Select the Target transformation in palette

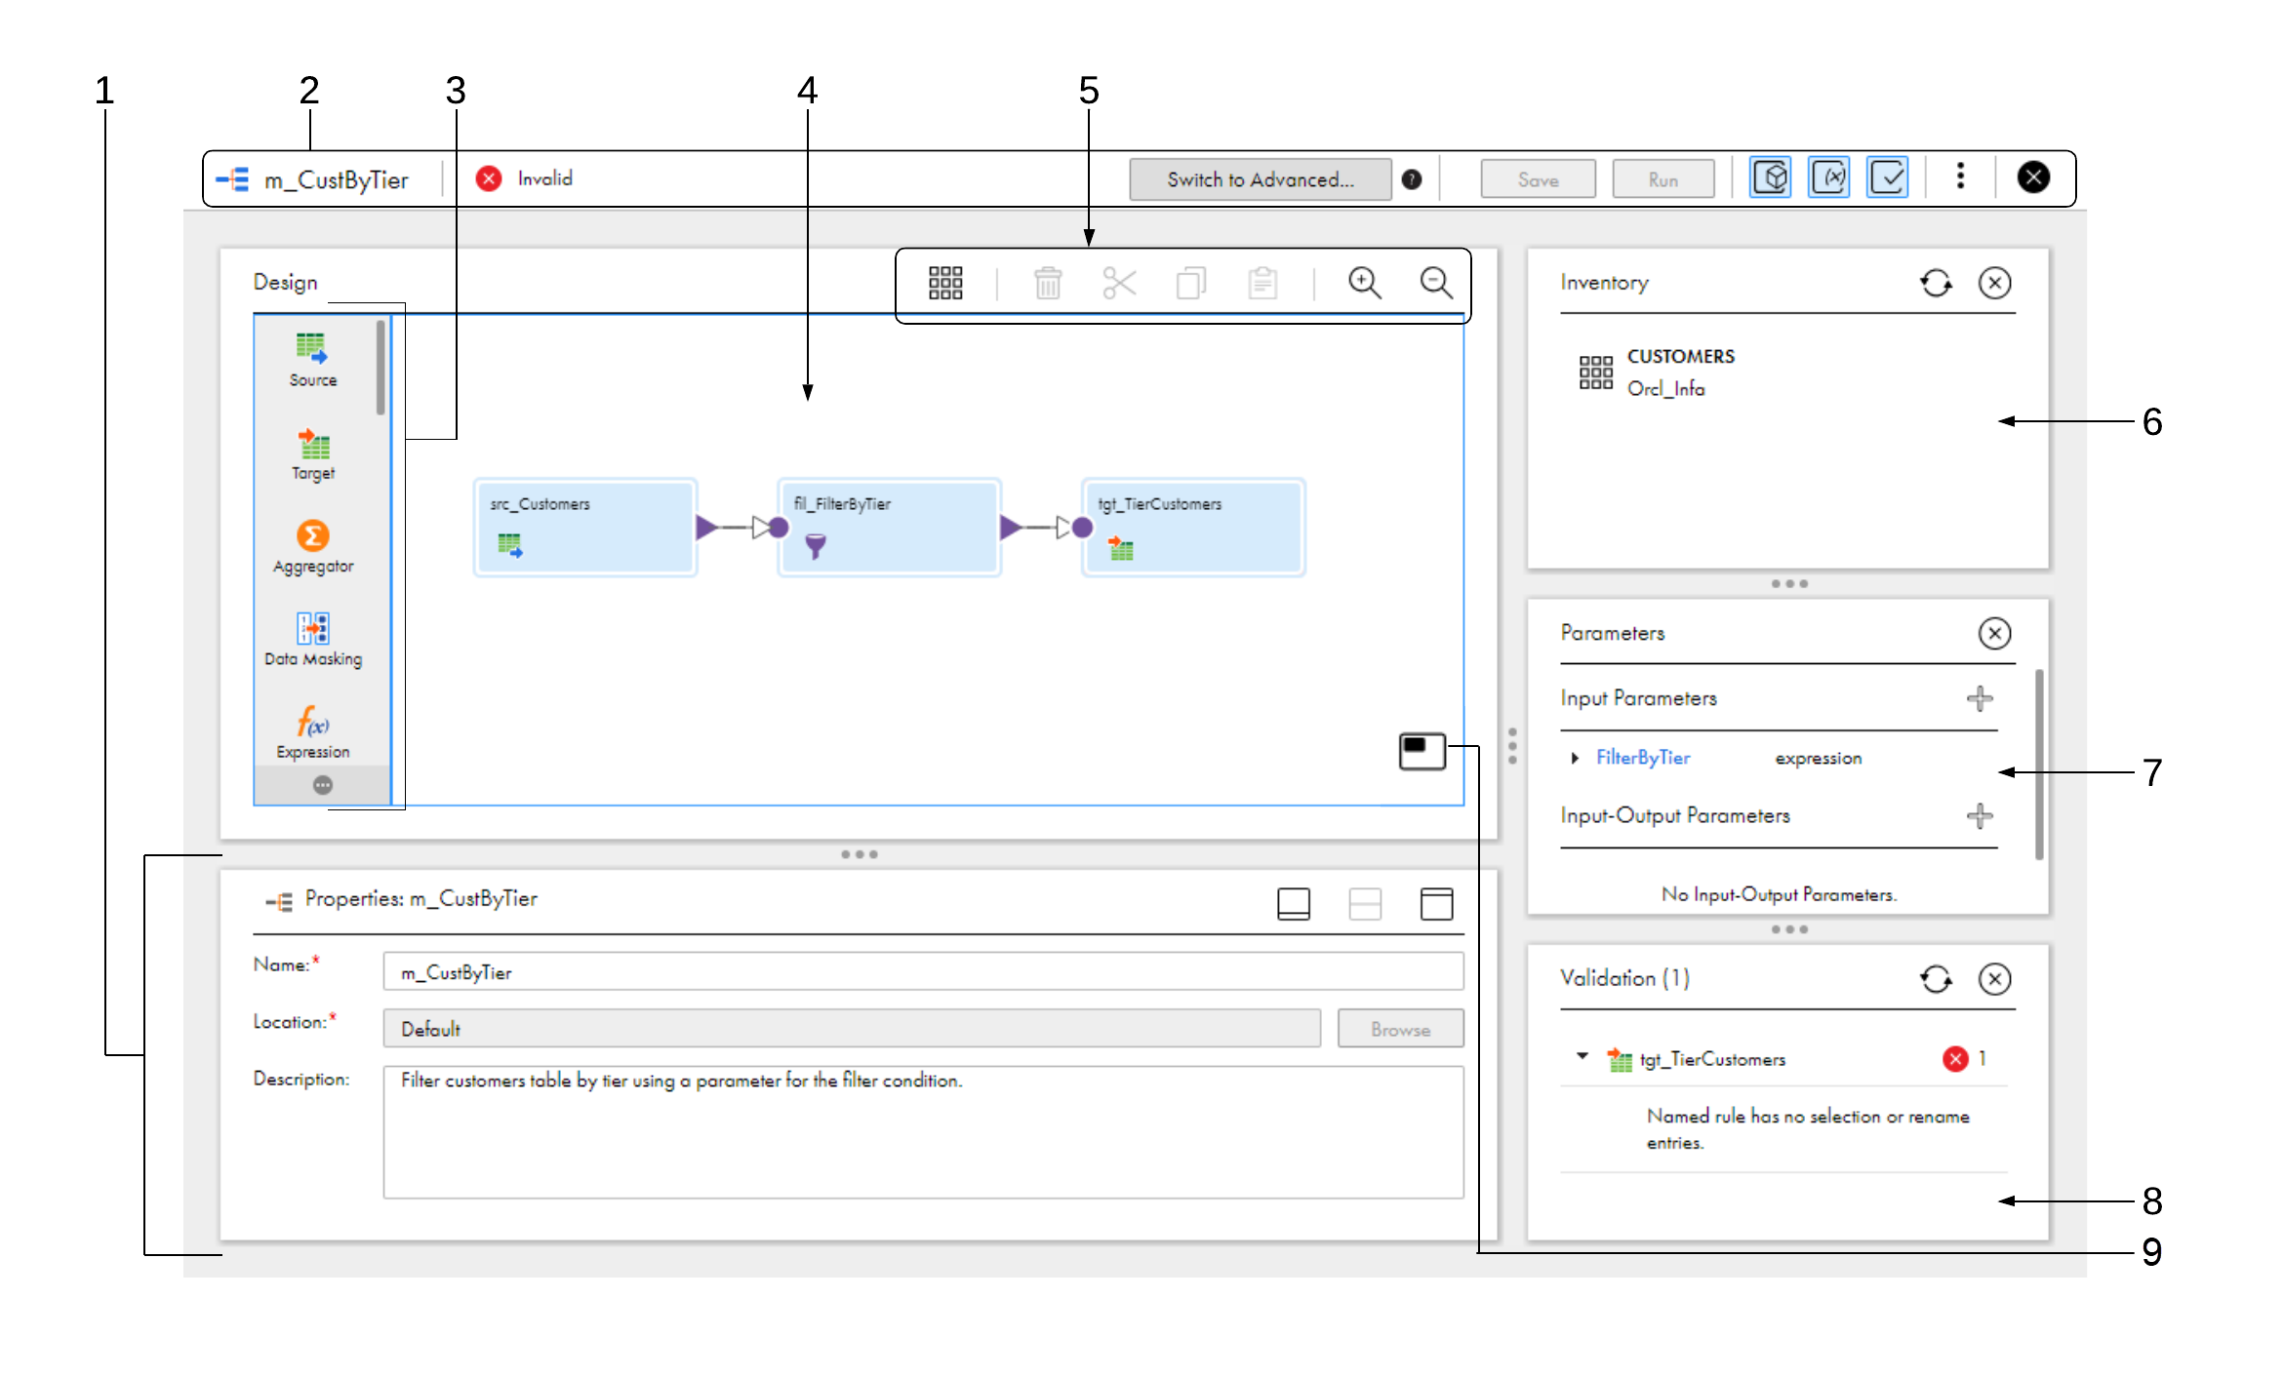(313, 453)
